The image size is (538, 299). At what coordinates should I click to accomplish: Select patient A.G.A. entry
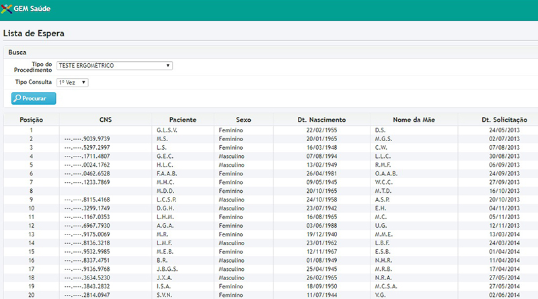click(165, 226)
